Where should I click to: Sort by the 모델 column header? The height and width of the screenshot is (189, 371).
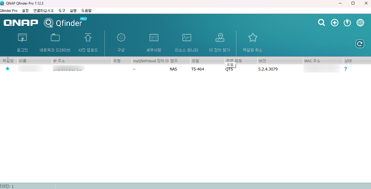pyautogui.click(x=207, y=61)
